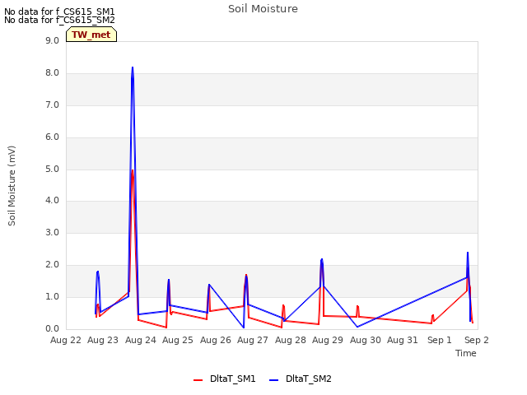Click the 8.0 y-axis tick label
This screenshot has height=395, width=527.
[52, 73]
